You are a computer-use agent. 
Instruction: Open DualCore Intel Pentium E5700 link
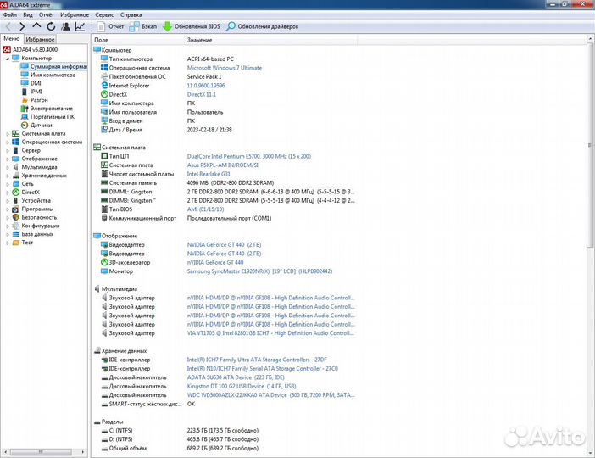pyautogui.click(x=248, y=156)
